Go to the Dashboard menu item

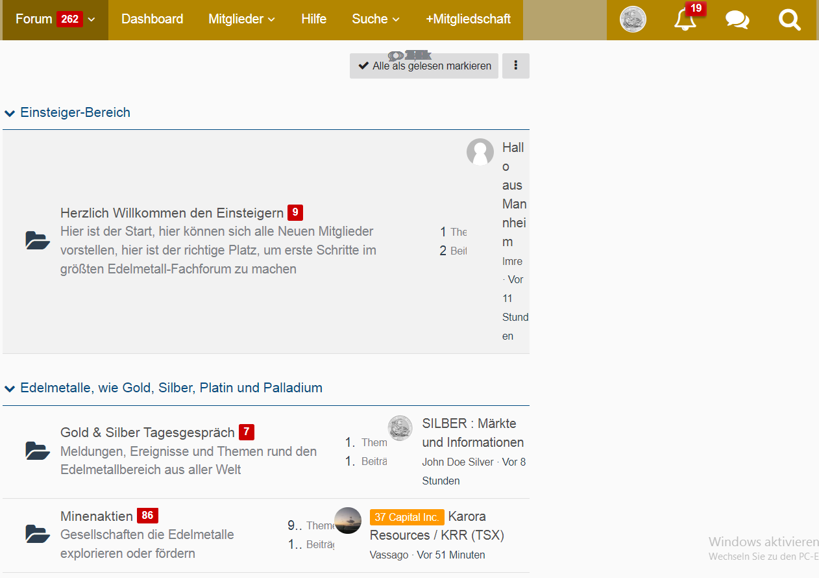point(152,19)
